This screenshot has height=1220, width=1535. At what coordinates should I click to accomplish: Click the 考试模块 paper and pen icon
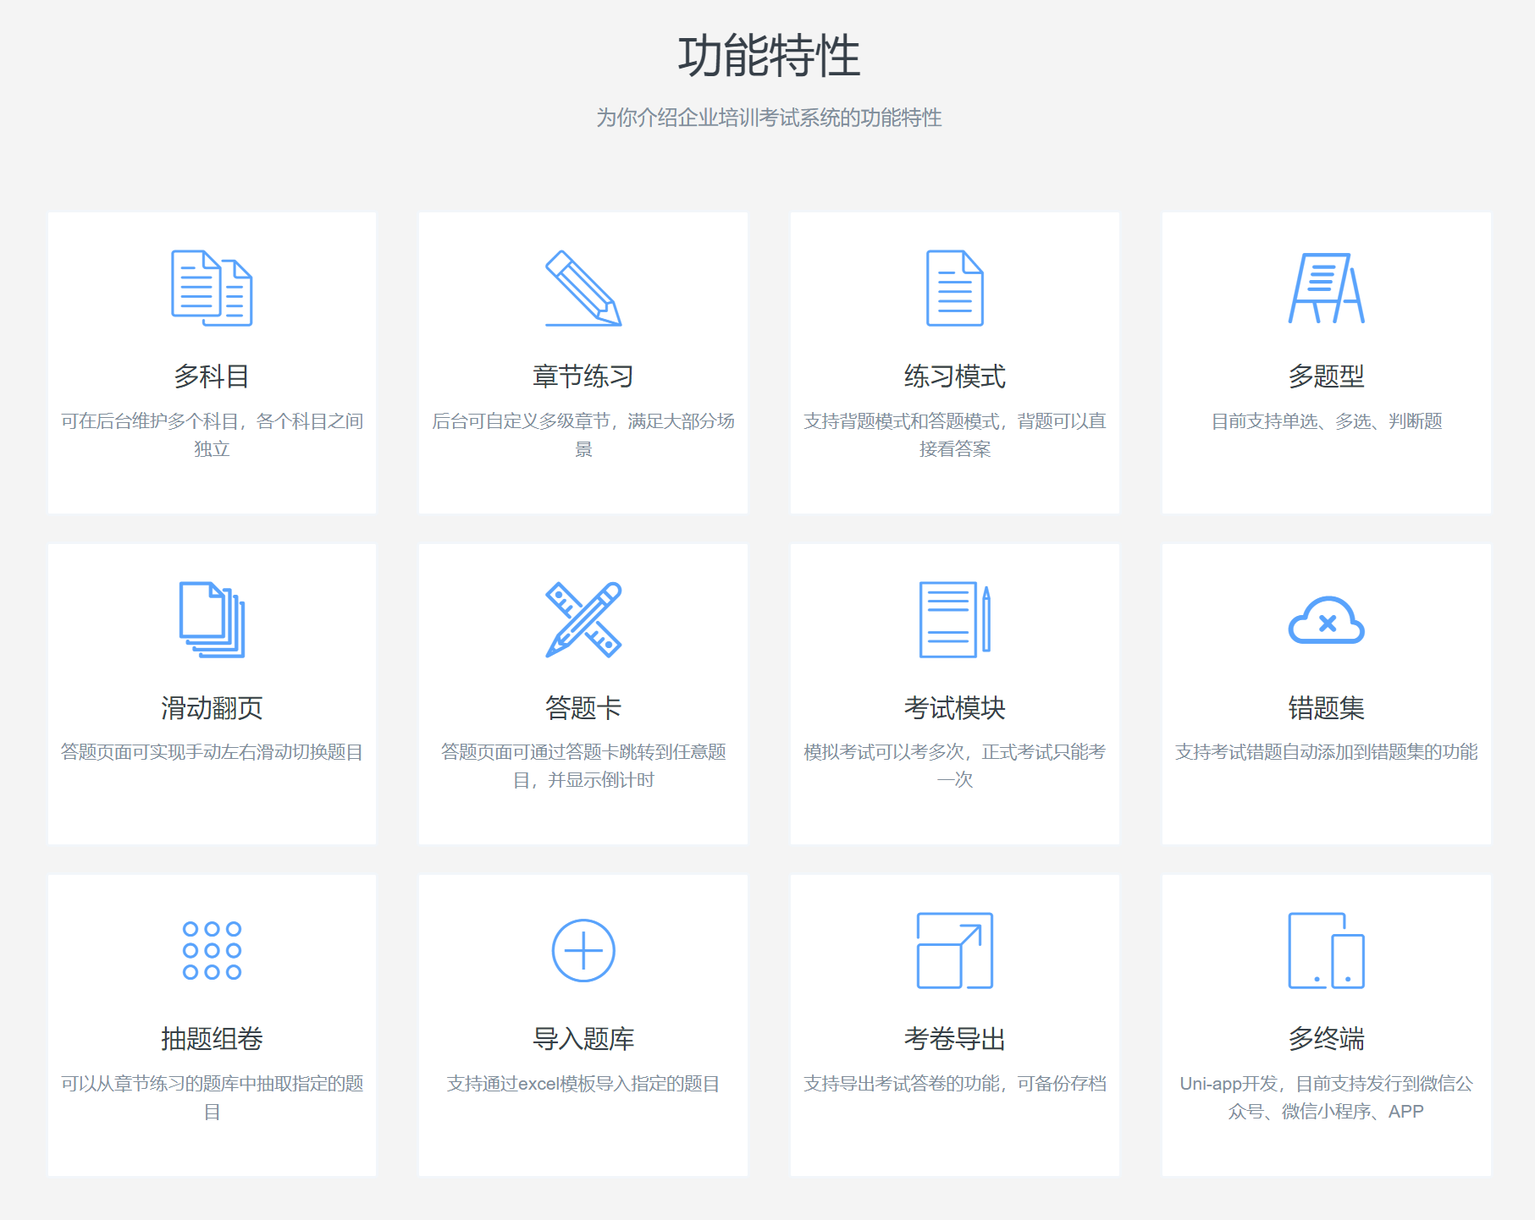pos(954,619)
